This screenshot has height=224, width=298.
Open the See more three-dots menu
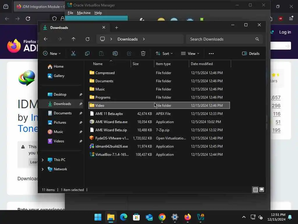211,54
